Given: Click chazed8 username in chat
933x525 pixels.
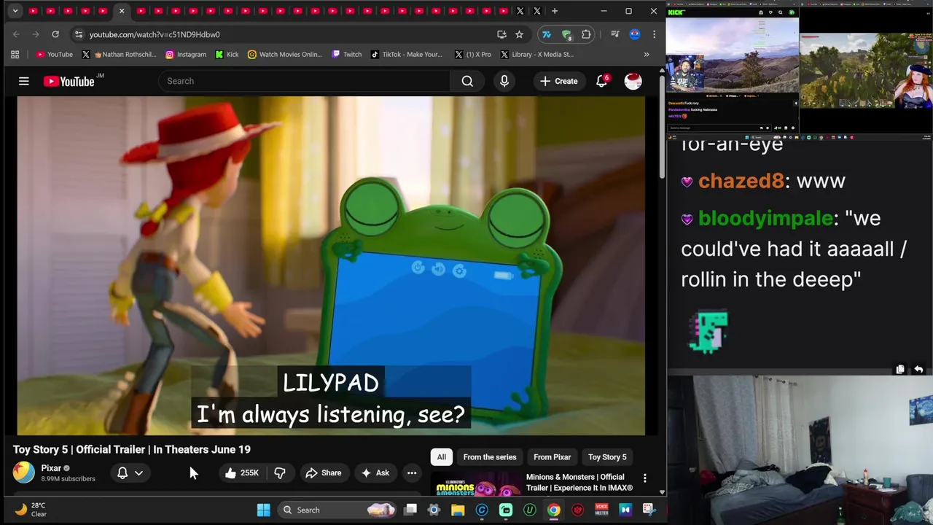Looking at the screenshot, I should click(x=741, y=181).
